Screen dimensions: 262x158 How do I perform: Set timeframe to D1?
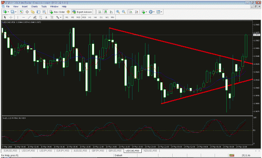pos(101,17)
